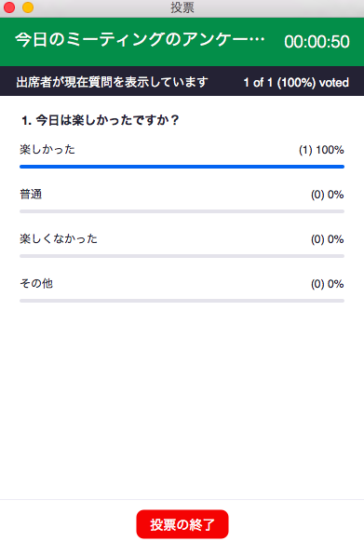Screen dimensions: 364x541
Task: Click the 出席者が現在質問を表示しています status text
Action: 112,82
